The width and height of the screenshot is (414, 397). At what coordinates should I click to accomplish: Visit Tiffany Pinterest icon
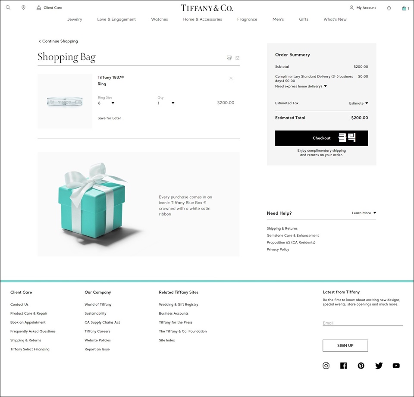[361, 366]
